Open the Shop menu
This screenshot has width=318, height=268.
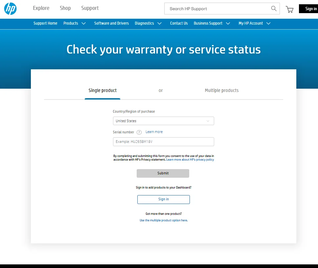65,8
